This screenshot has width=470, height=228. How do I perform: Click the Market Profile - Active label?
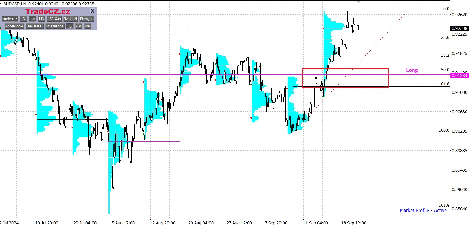pos(423,211)
